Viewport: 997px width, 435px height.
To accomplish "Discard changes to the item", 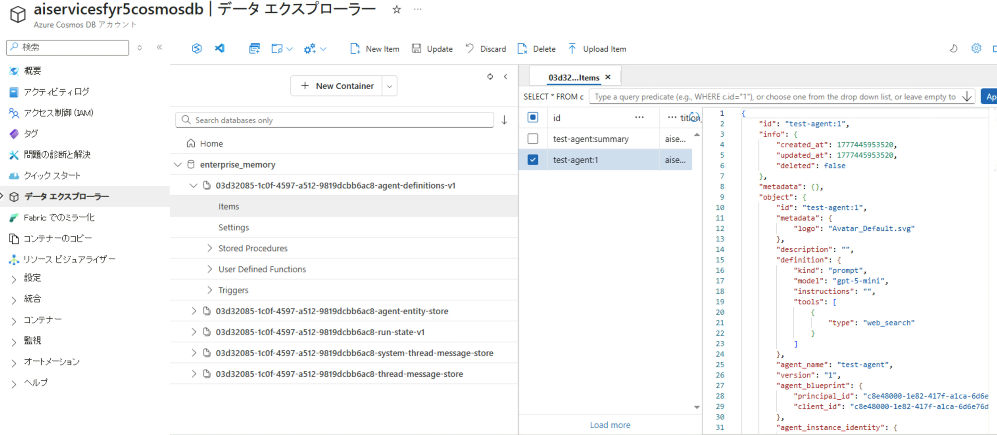I will 486,49.
